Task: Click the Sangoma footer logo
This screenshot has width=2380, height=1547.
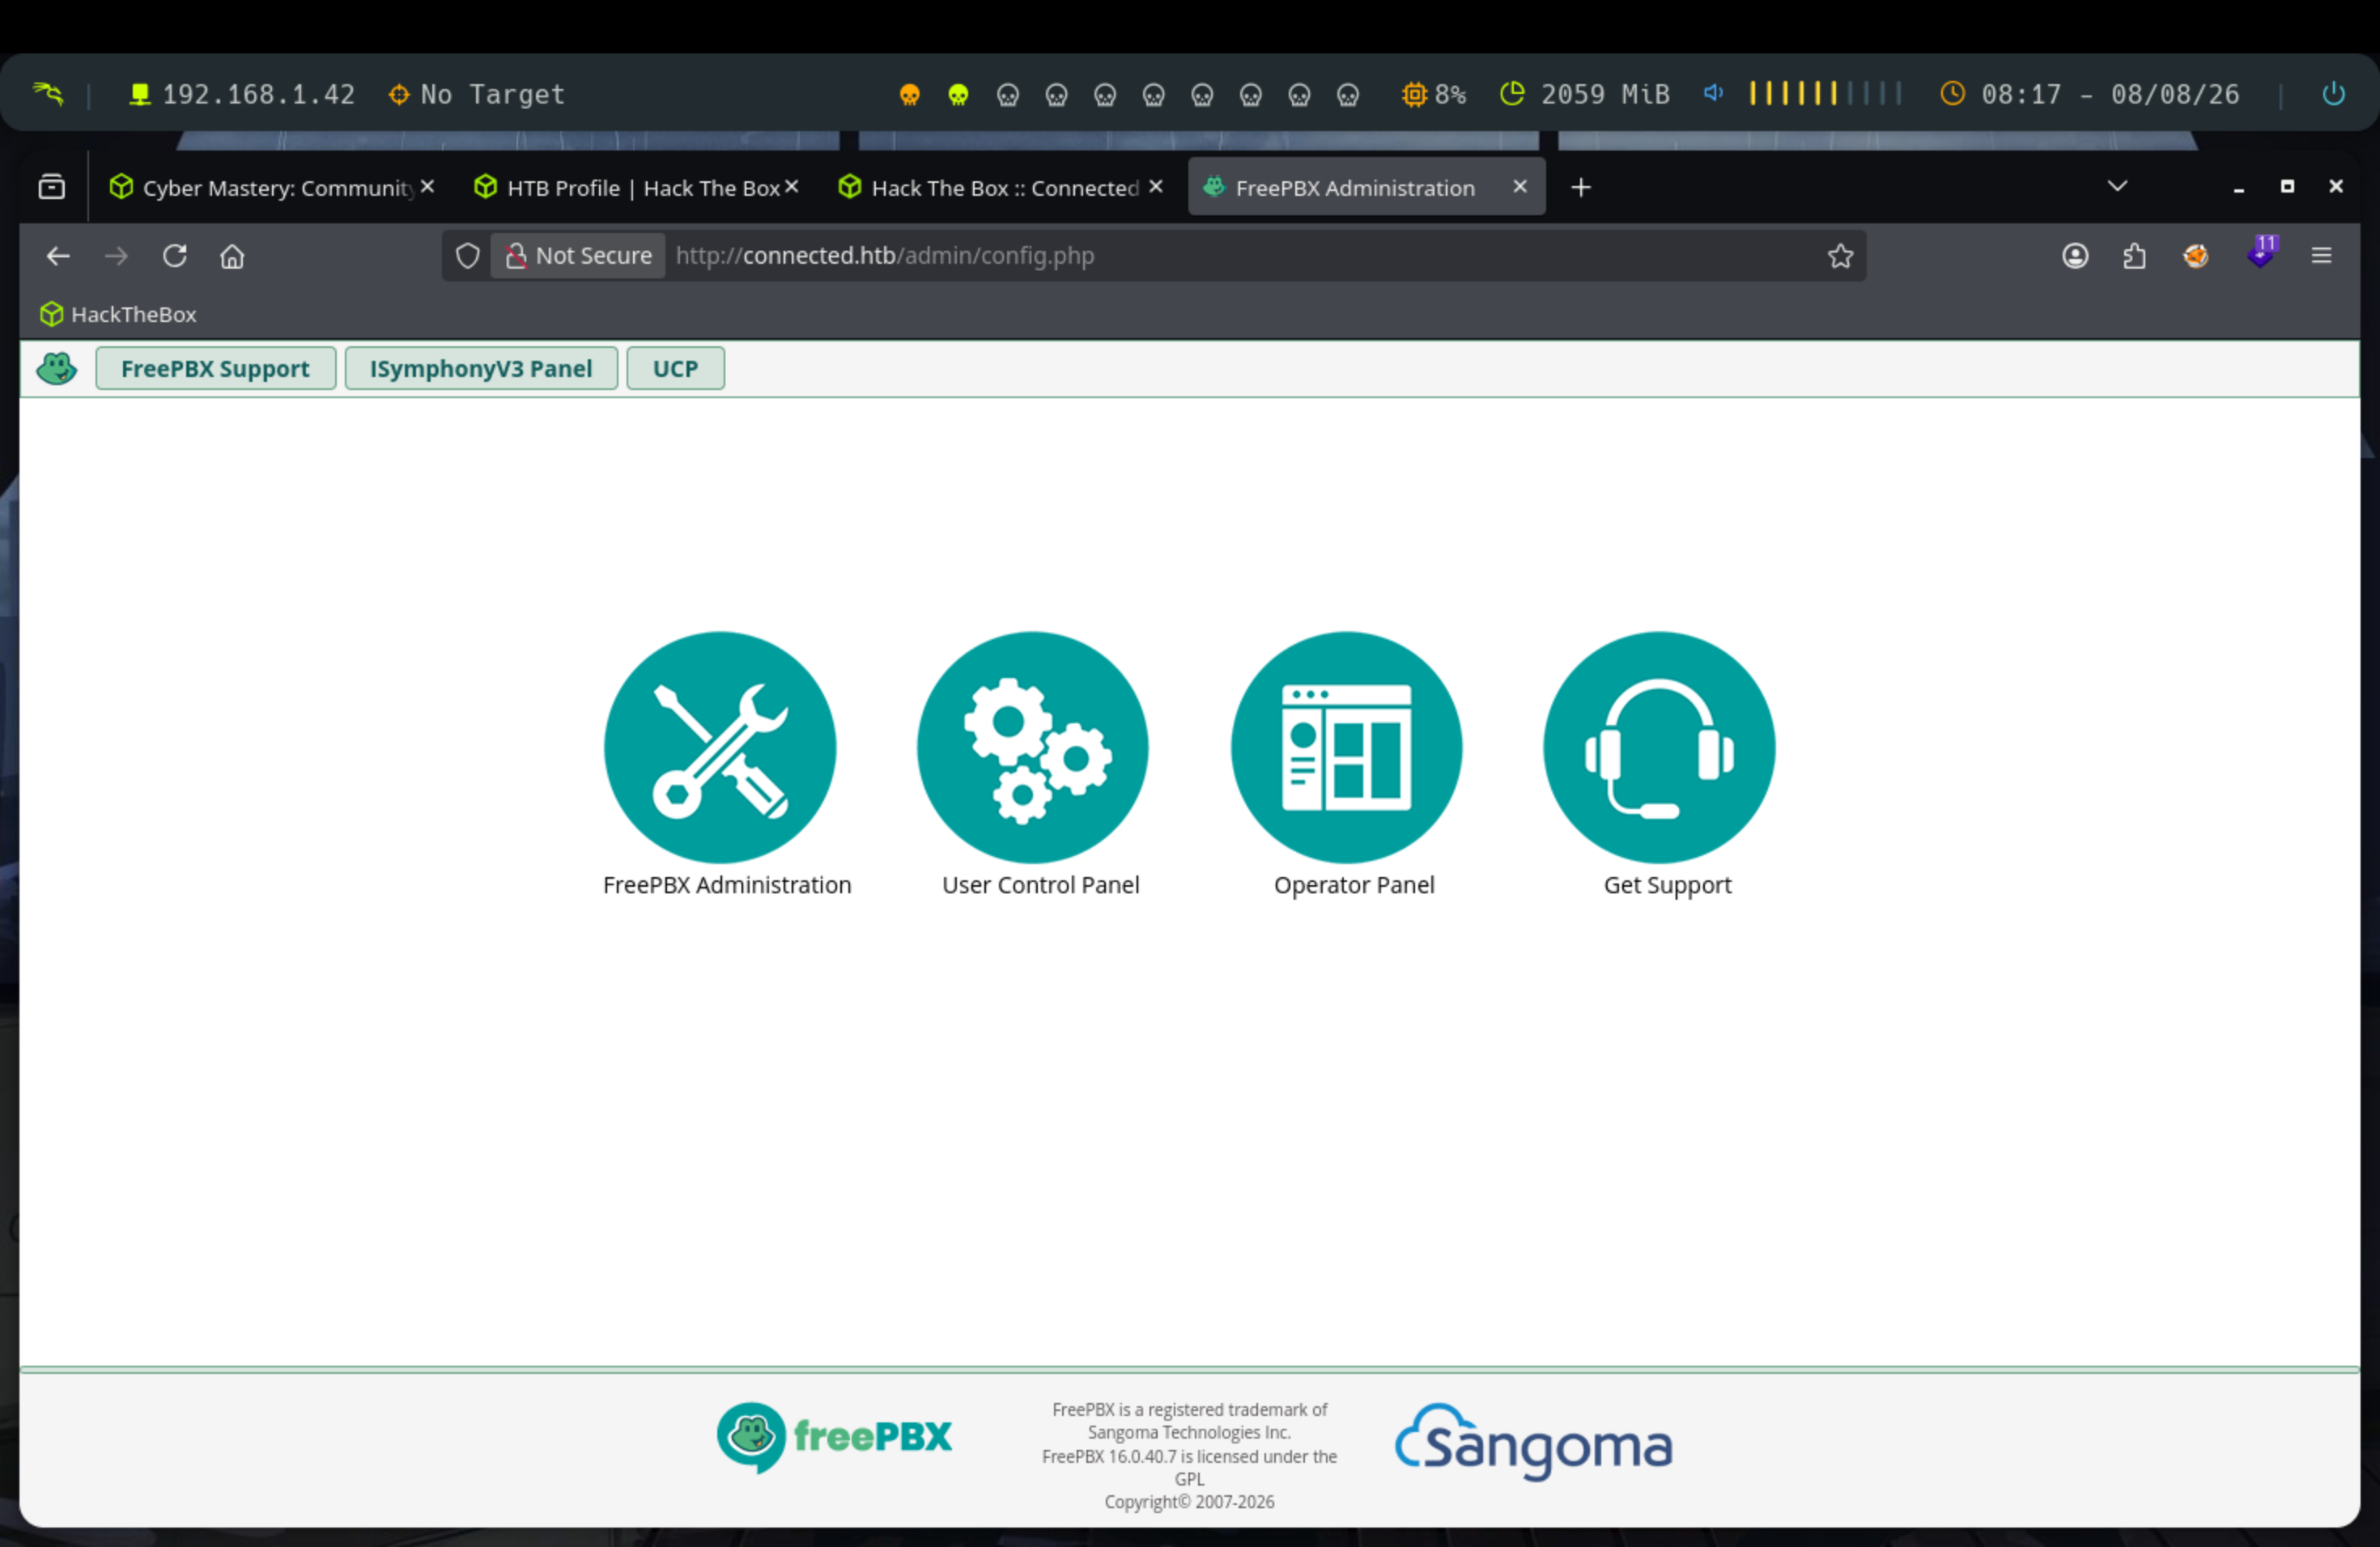Action: point(1533,1442)
